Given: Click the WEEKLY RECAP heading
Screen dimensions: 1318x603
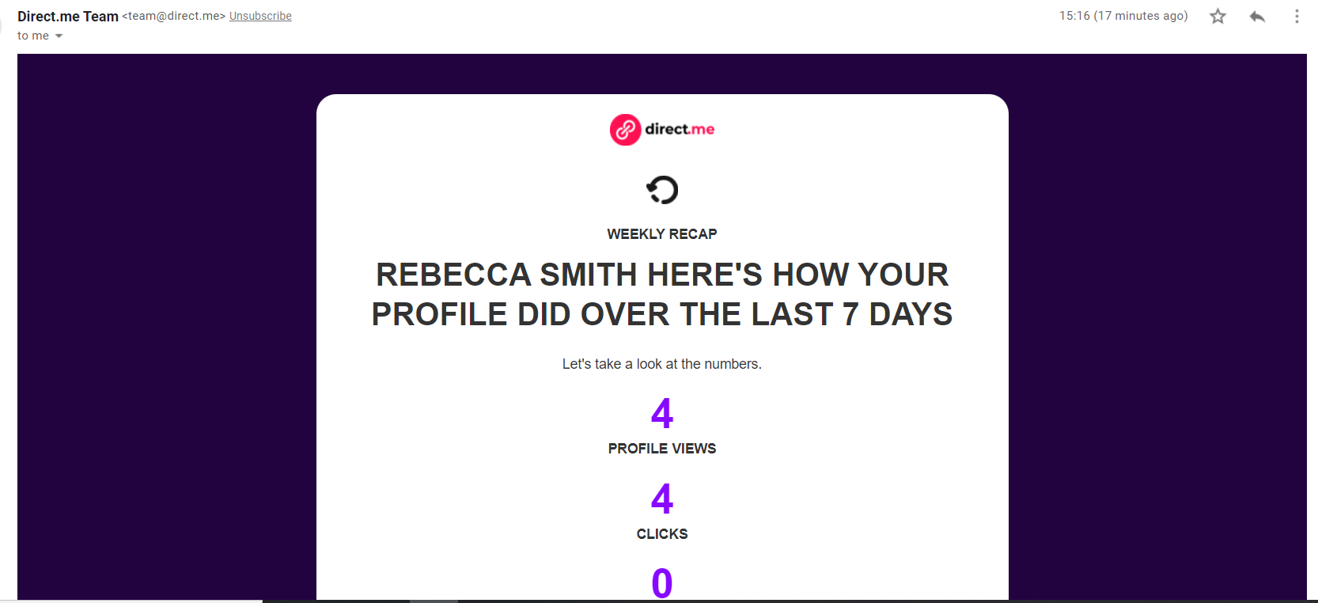Looking at the screenshot, I should coord(662,234).
